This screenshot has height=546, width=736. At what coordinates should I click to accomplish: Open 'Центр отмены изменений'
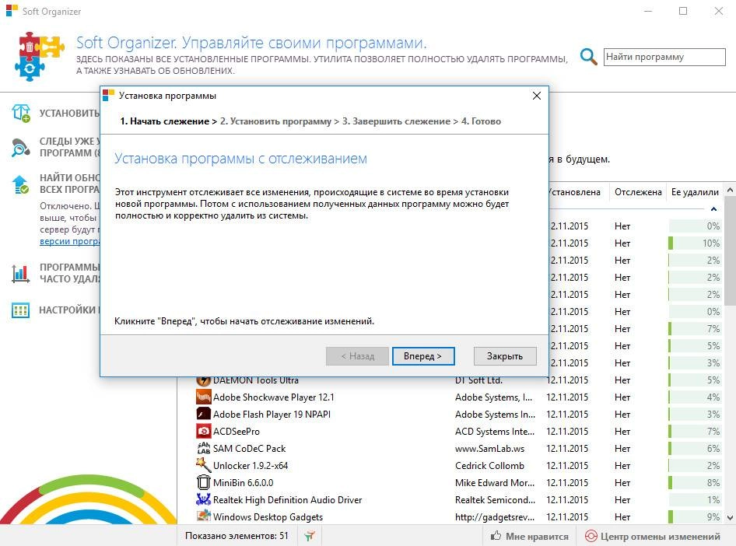pyautogui.click(x=660, y=536)
